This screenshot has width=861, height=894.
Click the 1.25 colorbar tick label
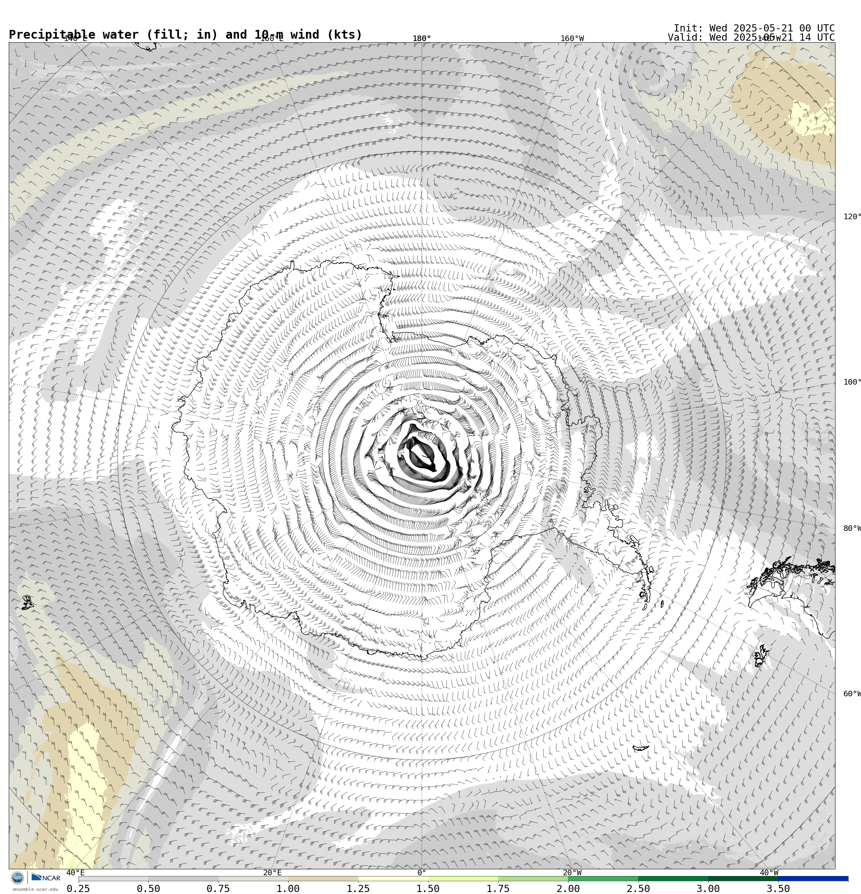click(x=358, y=888)
